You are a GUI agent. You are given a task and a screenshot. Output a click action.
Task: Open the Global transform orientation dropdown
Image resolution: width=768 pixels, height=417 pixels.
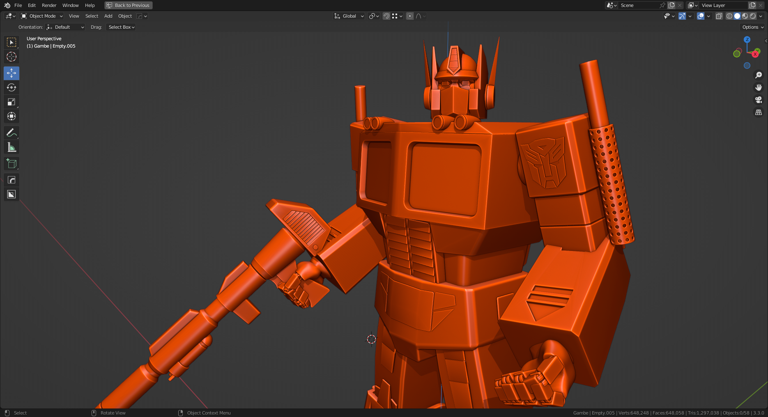[x=349, y=16]
